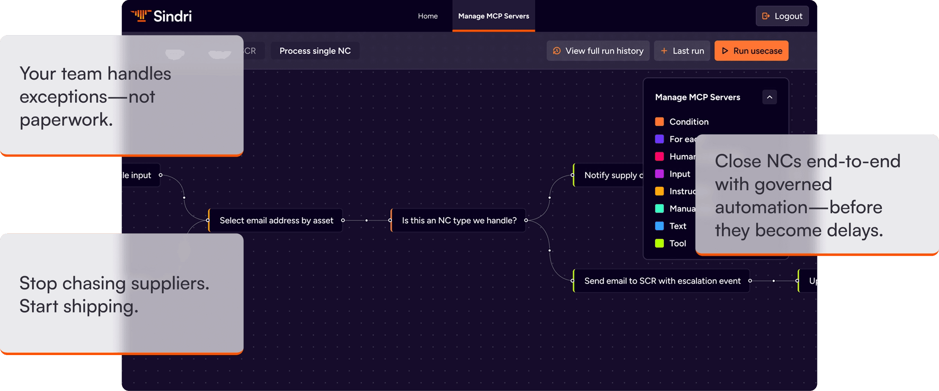Select the Process single NC tab
939x391 pixels.
coord(315,51)
